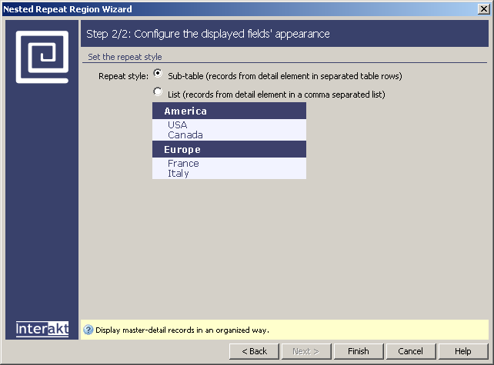Click the Step 2/2 header banner

(x=284, y=35)
